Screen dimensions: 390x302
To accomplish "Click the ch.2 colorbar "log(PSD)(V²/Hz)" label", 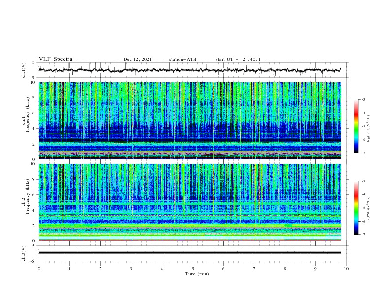I will point(368,210).
